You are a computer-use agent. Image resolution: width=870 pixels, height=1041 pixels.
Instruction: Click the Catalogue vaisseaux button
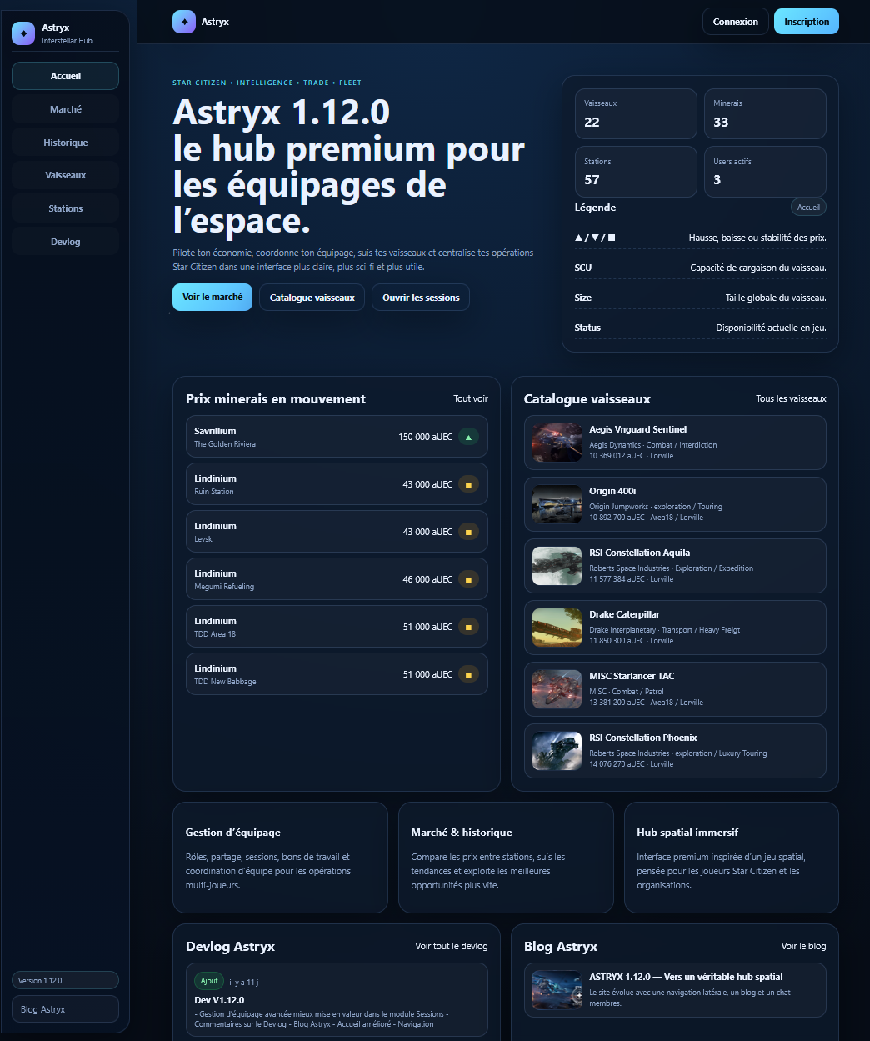(x=312, y=298)
